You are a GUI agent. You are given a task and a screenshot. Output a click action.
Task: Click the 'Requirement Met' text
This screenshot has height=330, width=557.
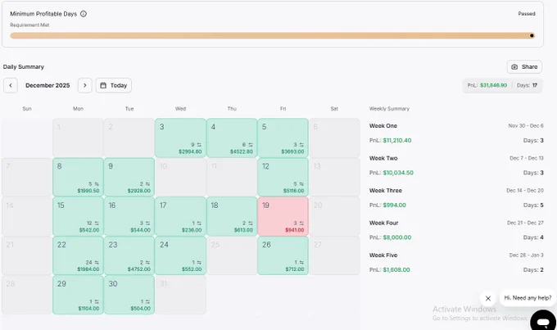(x=29, y=25)
